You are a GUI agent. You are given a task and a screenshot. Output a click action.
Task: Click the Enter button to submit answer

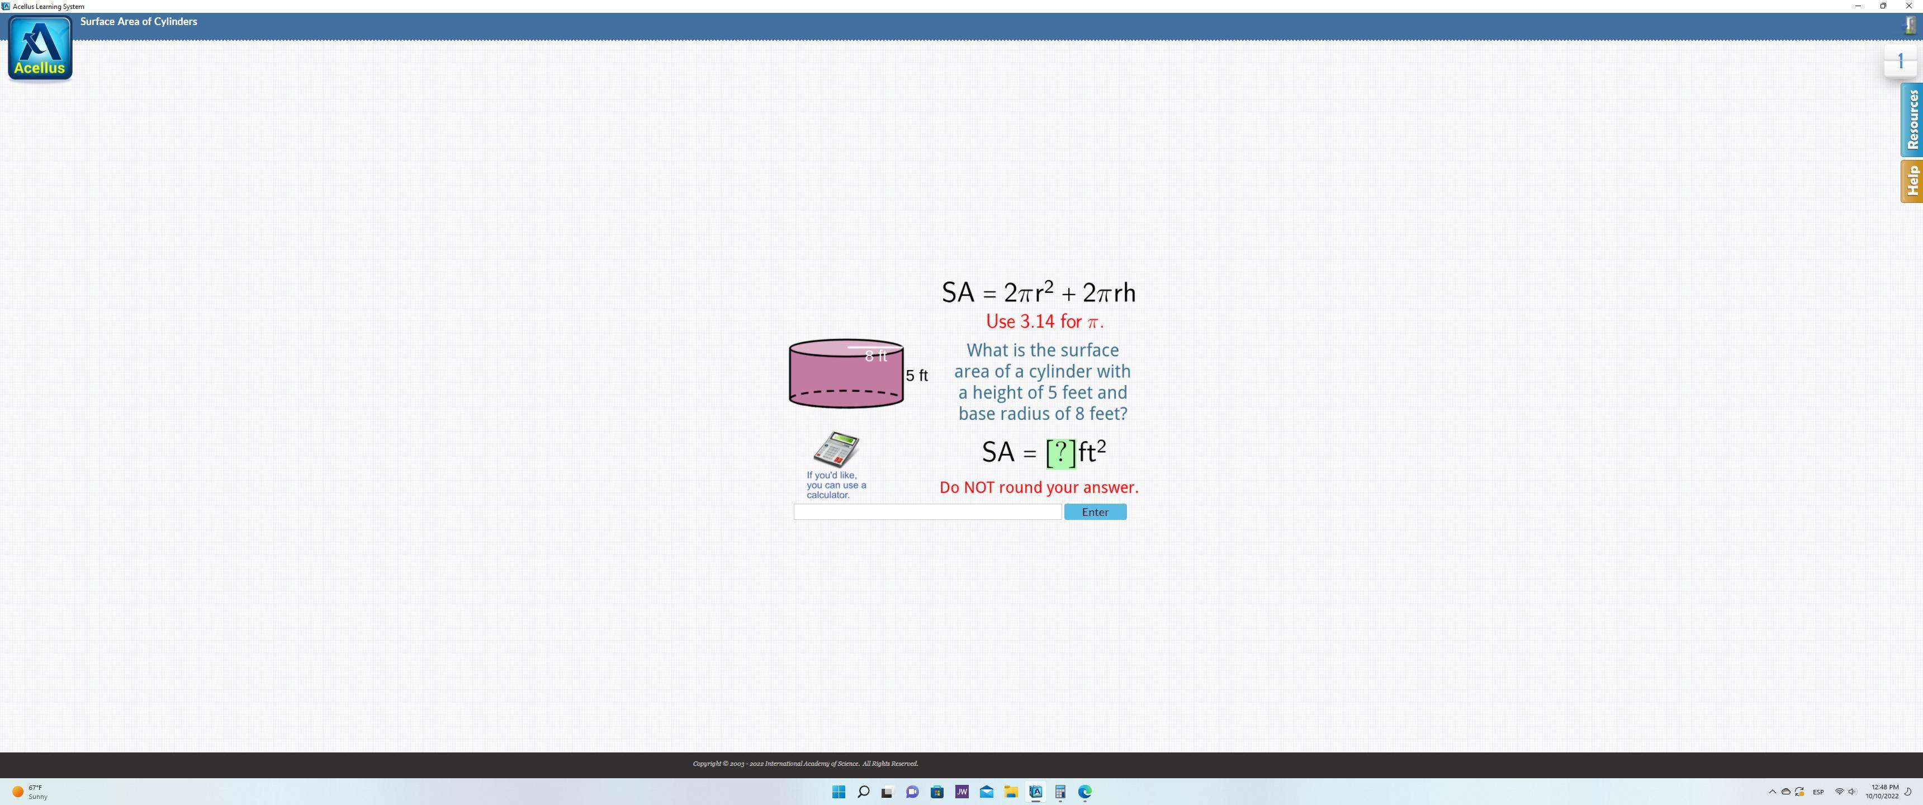pyautogui.click(x=1095, y=512)
